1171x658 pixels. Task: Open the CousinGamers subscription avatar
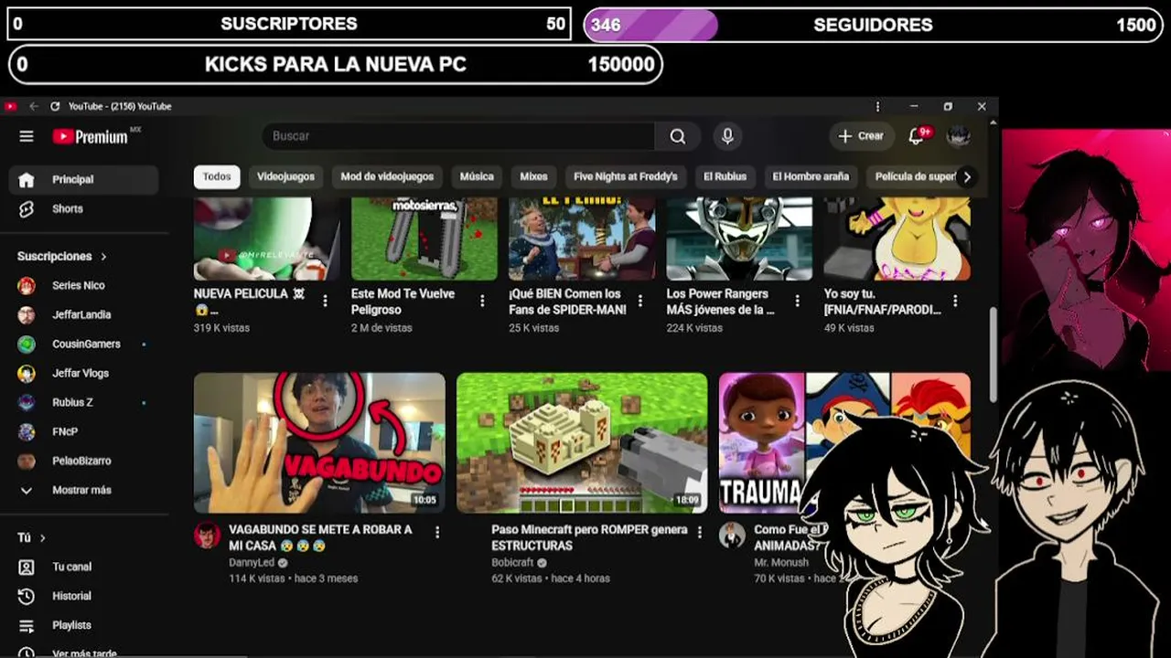point(27,344)
